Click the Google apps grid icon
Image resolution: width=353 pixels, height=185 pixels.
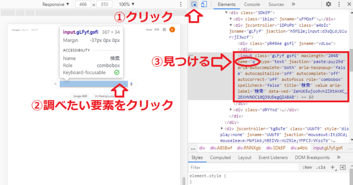[165, 29]
